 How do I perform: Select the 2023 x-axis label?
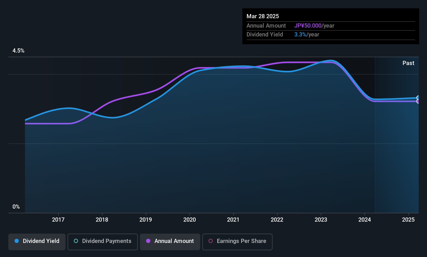[321, 220]
